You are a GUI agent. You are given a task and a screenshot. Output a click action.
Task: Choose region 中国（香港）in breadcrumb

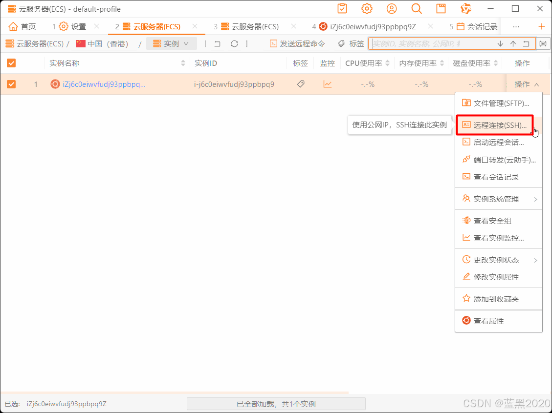pos(102,43)
